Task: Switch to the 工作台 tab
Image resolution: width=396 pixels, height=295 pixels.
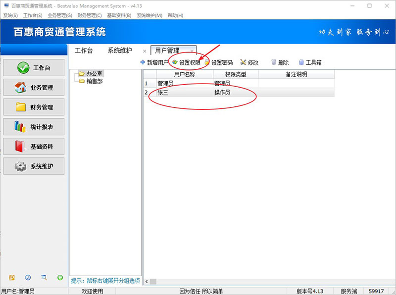Action: [84, 50]
